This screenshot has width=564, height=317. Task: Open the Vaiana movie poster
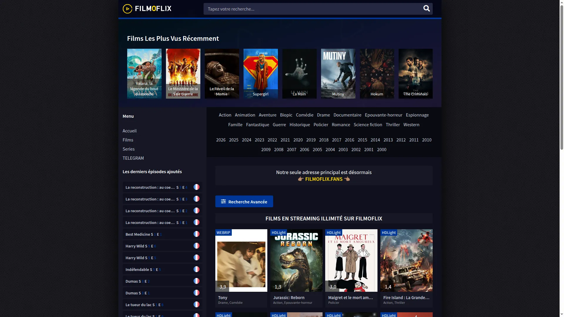pos(144,74)
